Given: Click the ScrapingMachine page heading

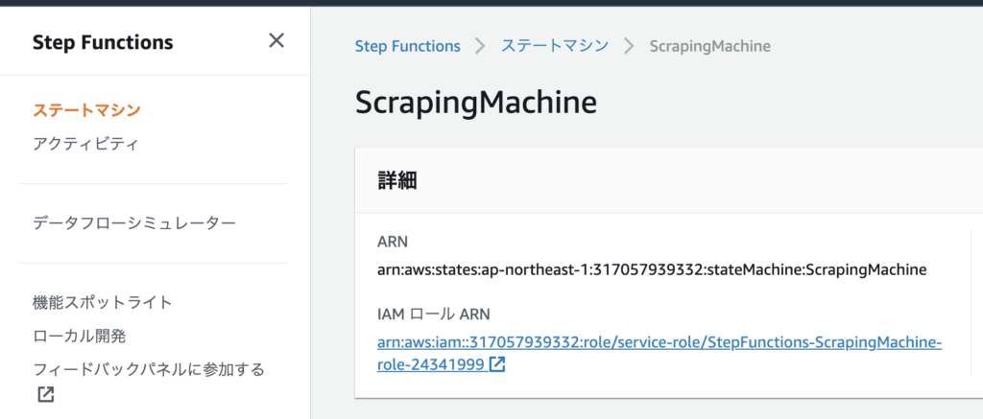Looking at the screenshot, I should 476,103.
